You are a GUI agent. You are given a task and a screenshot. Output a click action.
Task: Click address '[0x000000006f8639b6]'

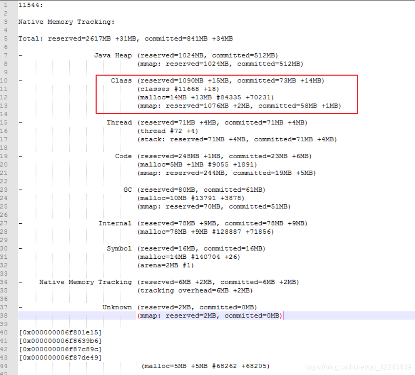[60, 341]
